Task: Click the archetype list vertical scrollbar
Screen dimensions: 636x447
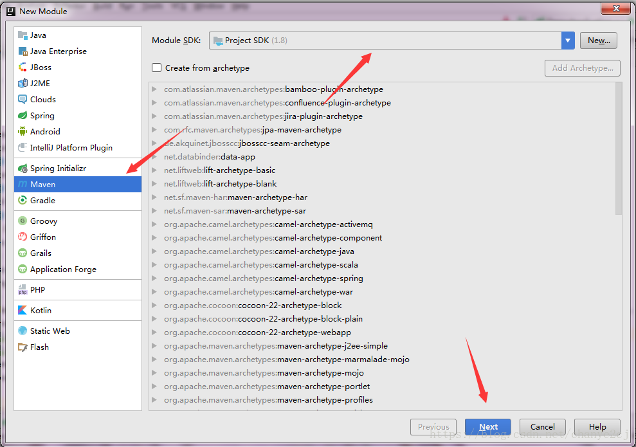Action: click(x=619, y=149)
